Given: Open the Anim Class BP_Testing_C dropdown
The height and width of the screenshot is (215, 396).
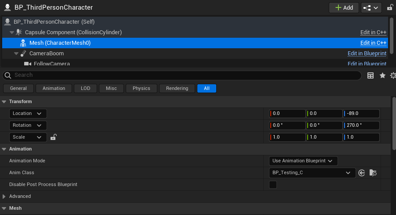Looking at the screenshot, I should [312, 173].
